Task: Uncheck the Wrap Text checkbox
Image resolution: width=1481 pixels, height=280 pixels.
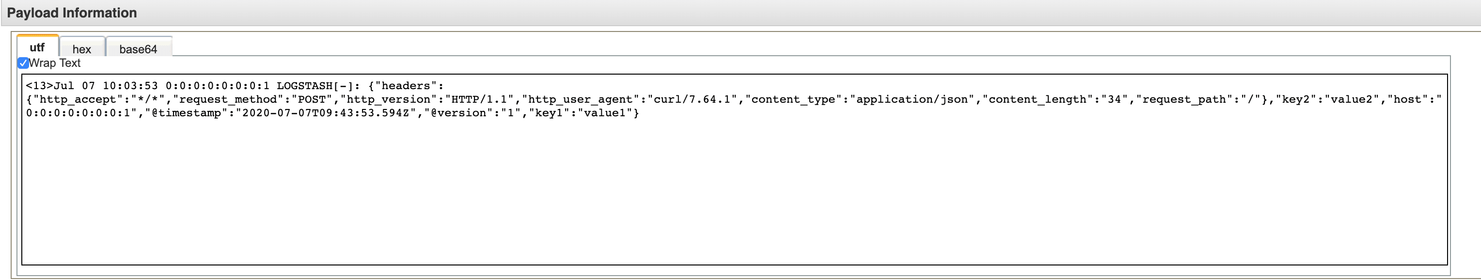Action: point(23,63)
